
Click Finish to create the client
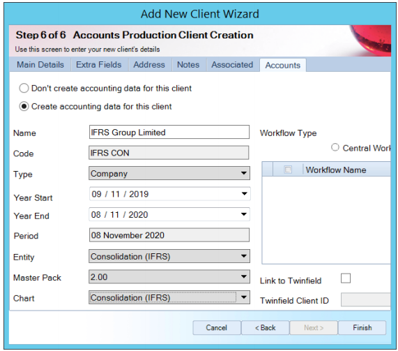click(362, 327)
